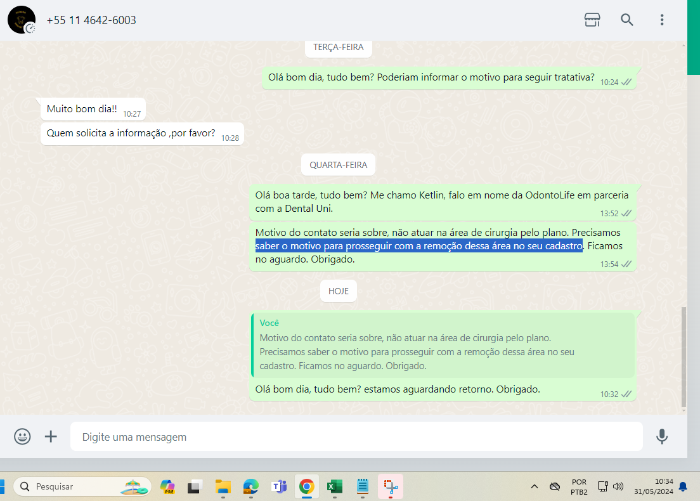Type in the 'Digite uma mensagem' field

coord(355,437)
